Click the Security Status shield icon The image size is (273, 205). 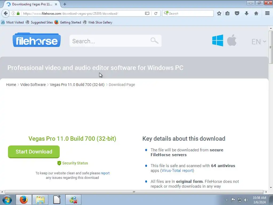pos(59,163)
